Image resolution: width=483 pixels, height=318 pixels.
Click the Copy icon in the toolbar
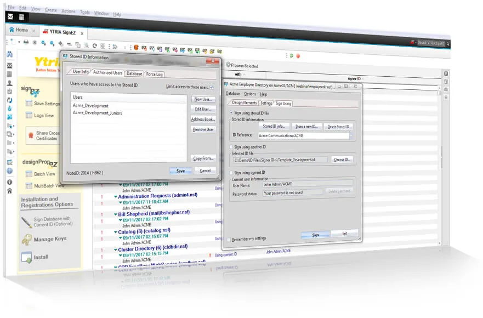point(78,45)
